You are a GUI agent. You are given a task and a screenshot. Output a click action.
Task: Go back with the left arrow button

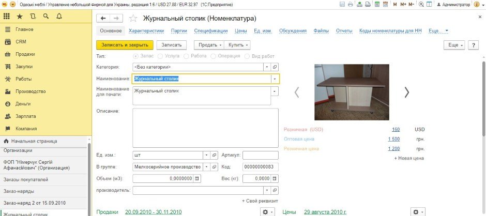click(x=103, y=18)
